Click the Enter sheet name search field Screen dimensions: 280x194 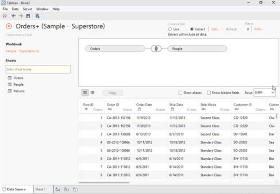coord(38,69)
